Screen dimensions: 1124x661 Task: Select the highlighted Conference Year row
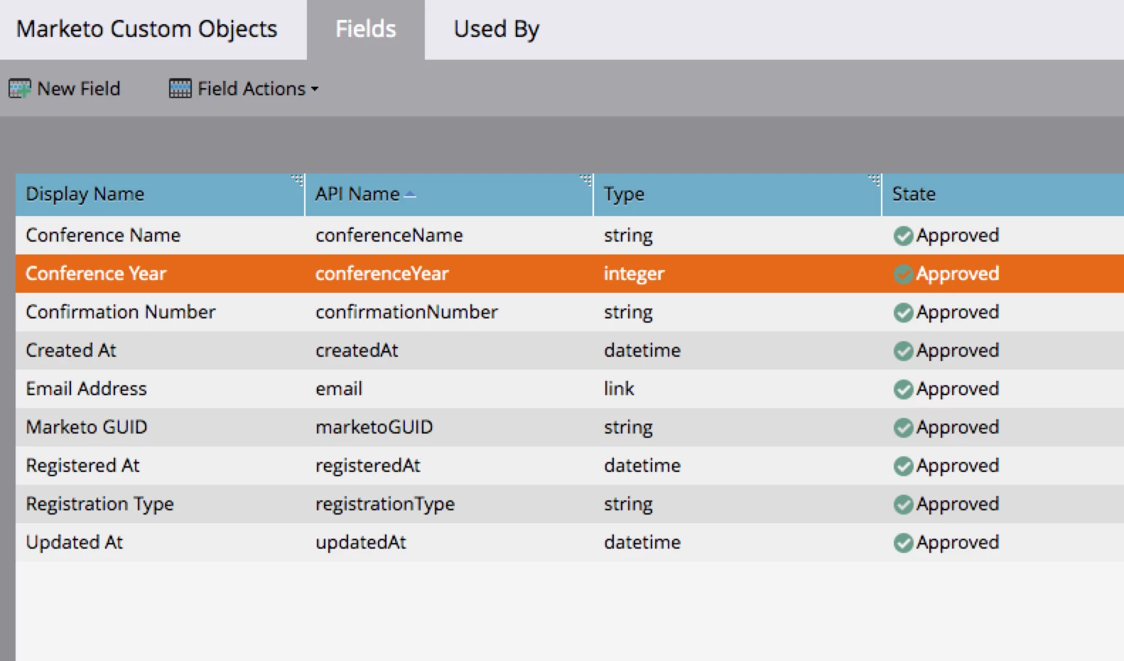(x=570, y=274)
